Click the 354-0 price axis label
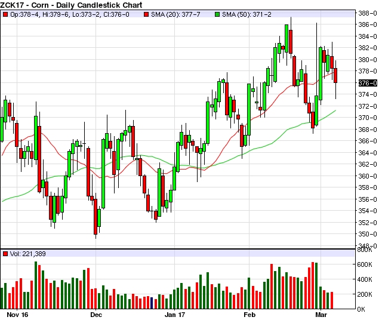Viewport: 382px width, 320px height. pos(368,211)
